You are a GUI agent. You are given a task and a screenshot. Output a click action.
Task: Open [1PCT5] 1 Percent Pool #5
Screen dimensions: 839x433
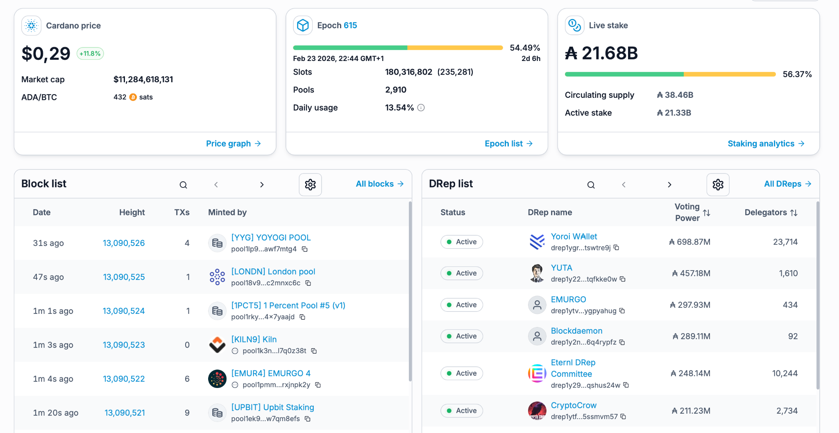click(288, 306)
